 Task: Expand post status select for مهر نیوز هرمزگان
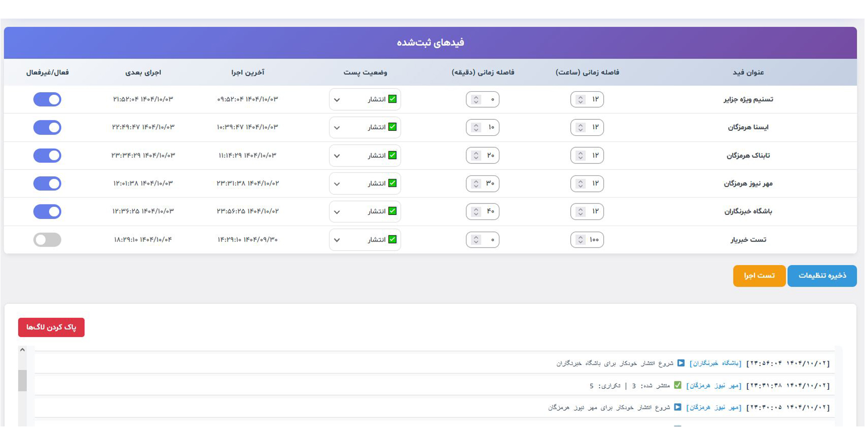click(x=365, y=183)
